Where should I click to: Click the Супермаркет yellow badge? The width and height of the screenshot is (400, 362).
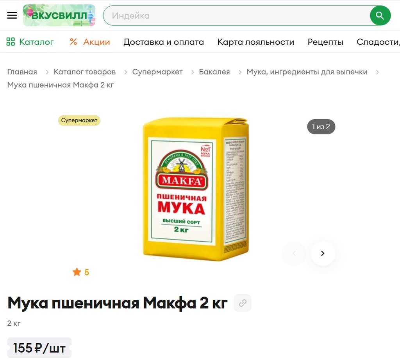(79, 120)
